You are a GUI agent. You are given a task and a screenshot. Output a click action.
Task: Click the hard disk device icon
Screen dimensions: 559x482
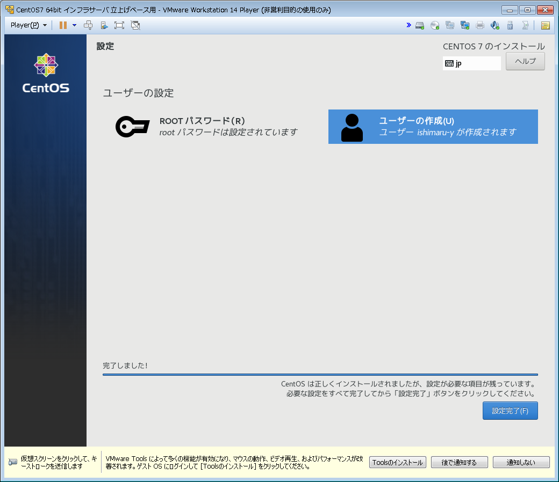(420, 25)
